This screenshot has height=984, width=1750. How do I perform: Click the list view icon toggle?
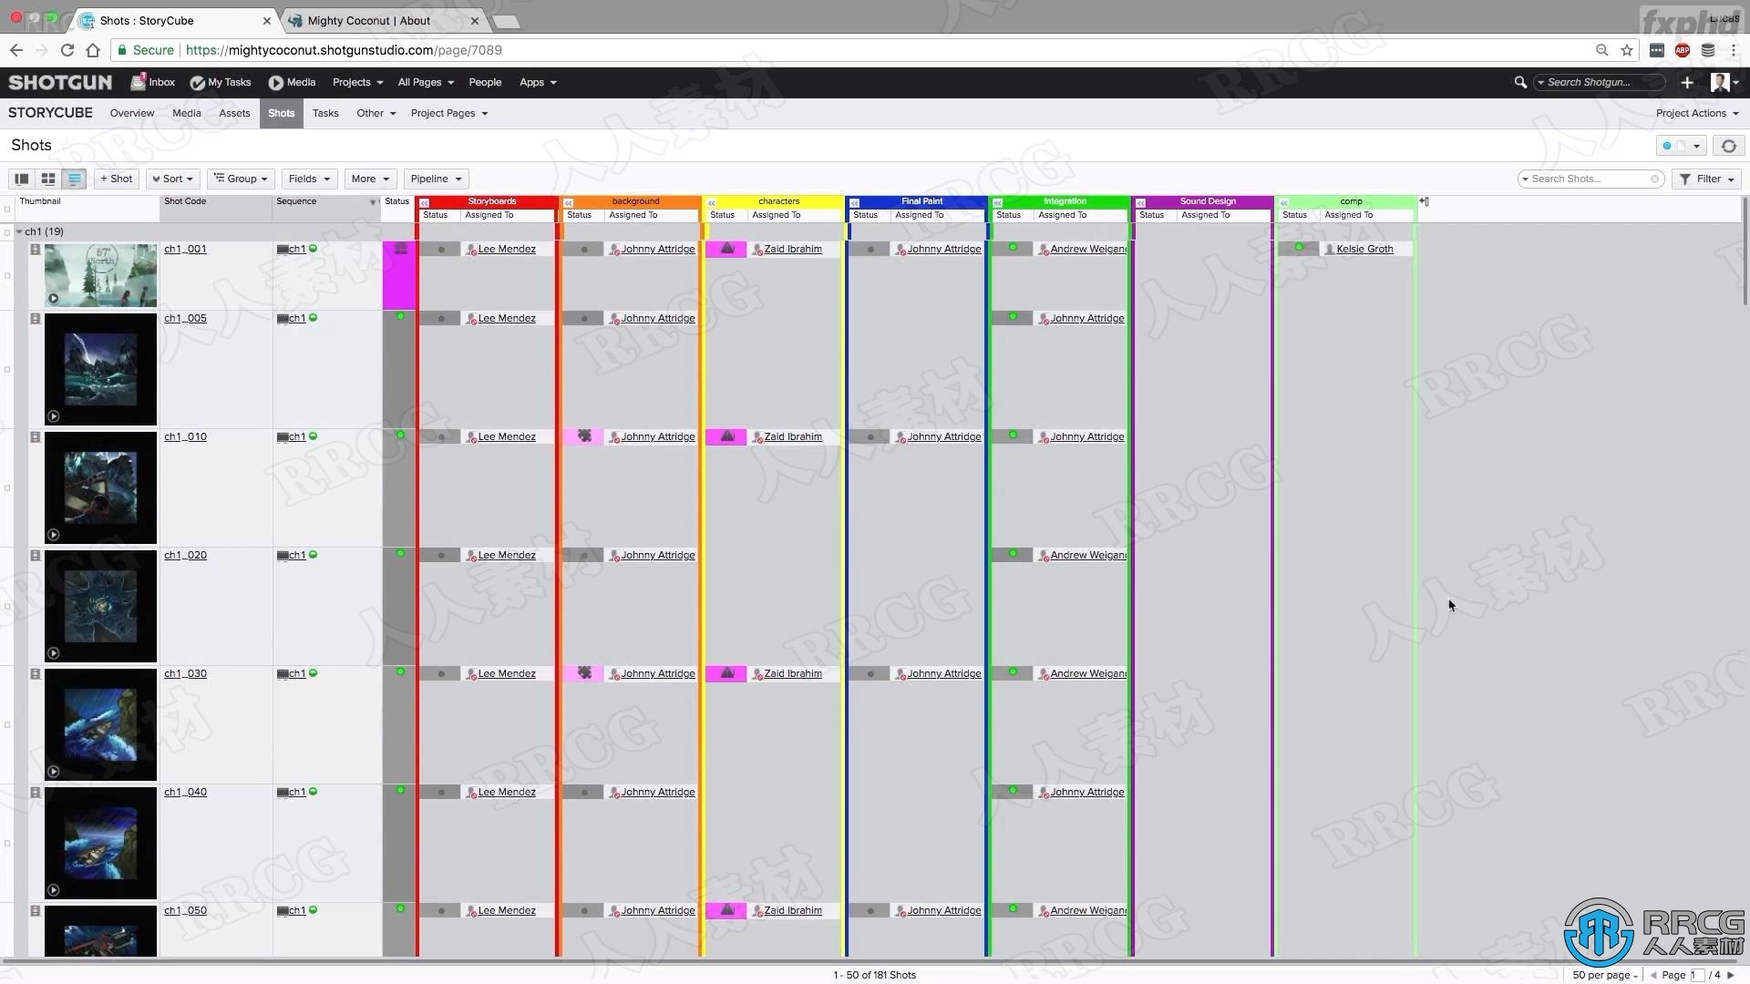(73, 178)
